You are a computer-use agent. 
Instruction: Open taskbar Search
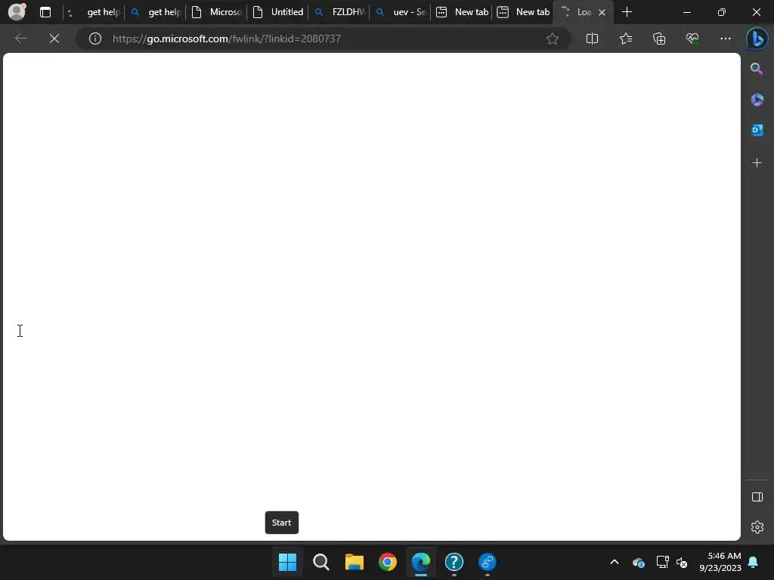pyautogui.click(x=320, y=562)
